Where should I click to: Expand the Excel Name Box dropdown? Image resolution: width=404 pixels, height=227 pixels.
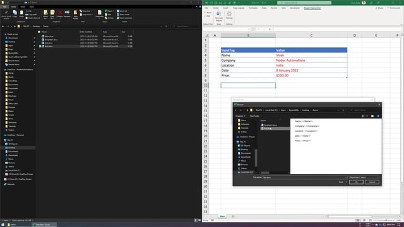point(249,29)
